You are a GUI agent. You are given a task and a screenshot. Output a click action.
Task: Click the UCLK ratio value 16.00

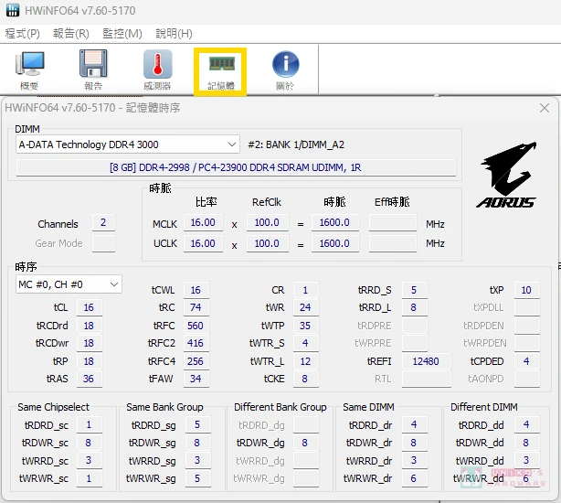203,243
